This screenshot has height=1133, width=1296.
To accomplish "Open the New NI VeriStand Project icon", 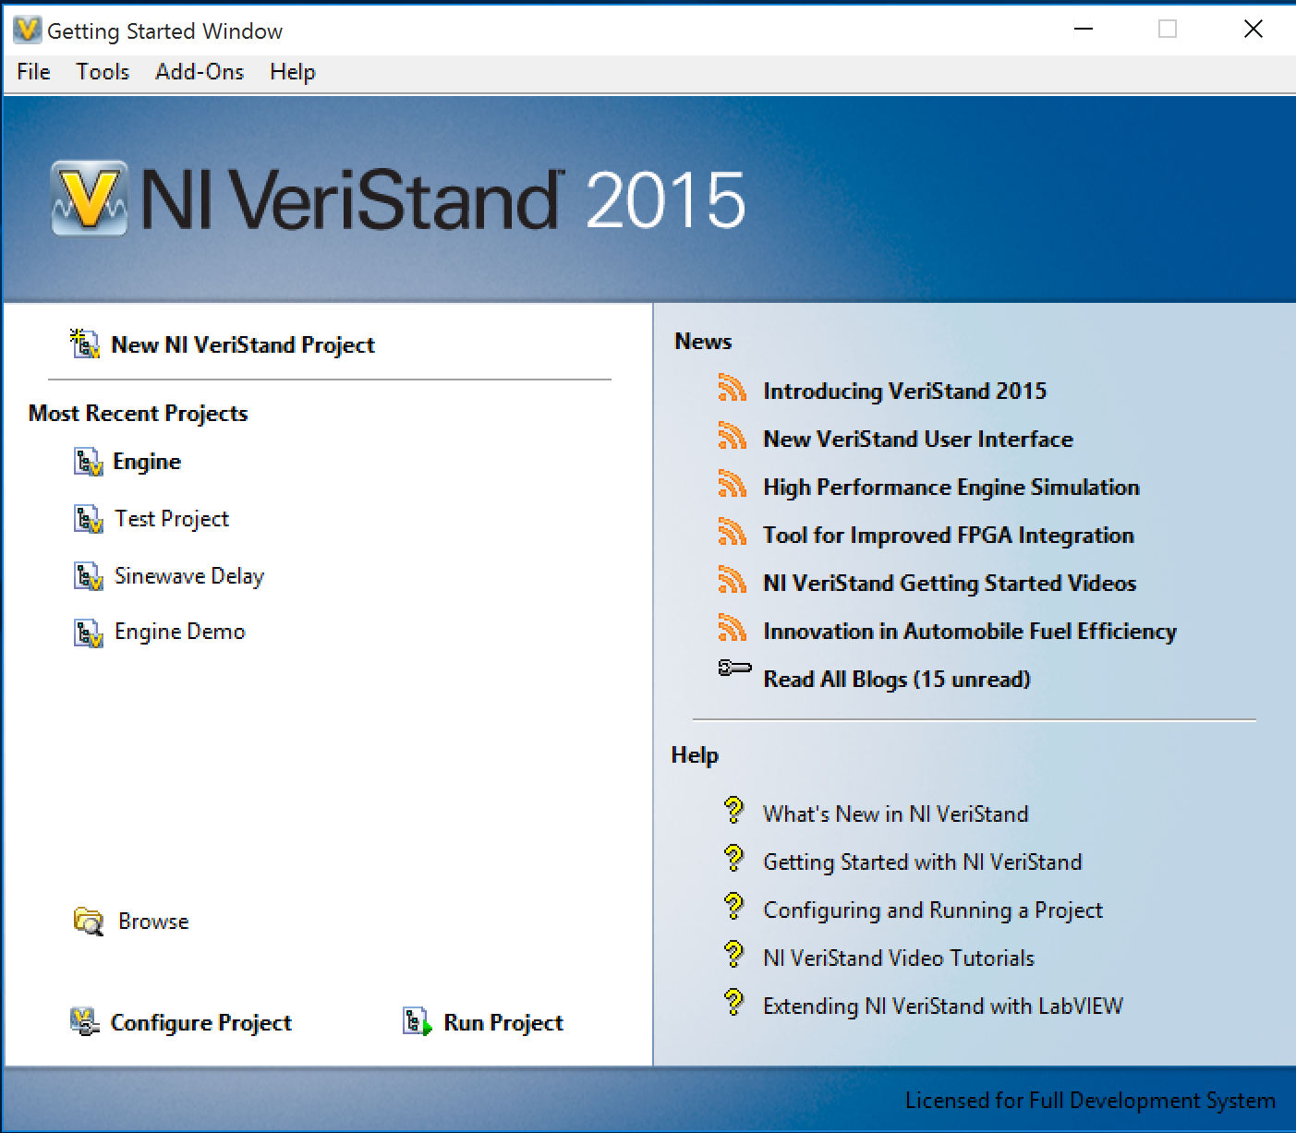I will [84, 344].
